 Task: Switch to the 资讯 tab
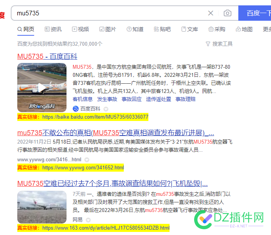pyautogui.click(x=53, y=29)
